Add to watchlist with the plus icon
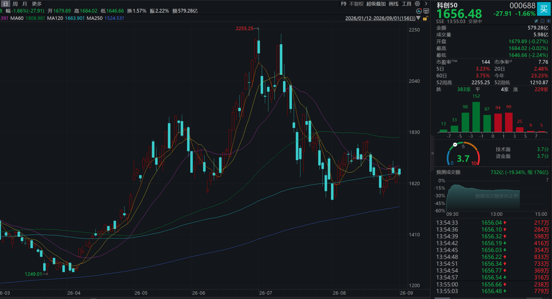This screenshot has height=299, width=552. coord(549,21)
